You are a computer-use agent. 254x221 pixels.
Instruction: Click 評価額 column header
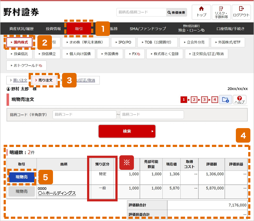(x=212, y=164)
